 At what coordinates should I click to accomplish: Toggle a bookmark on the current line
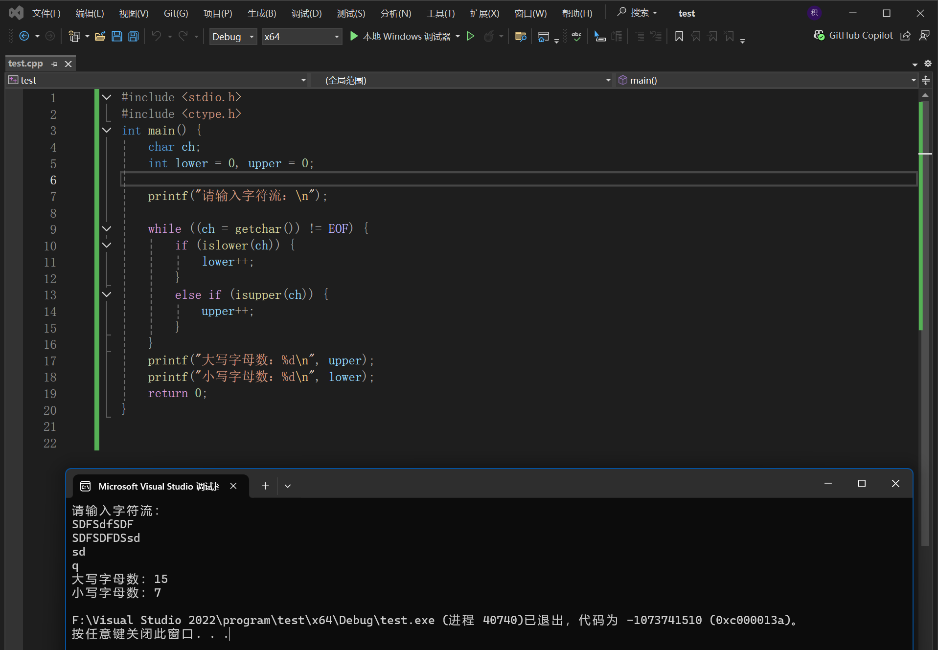(x=679, y=36)
